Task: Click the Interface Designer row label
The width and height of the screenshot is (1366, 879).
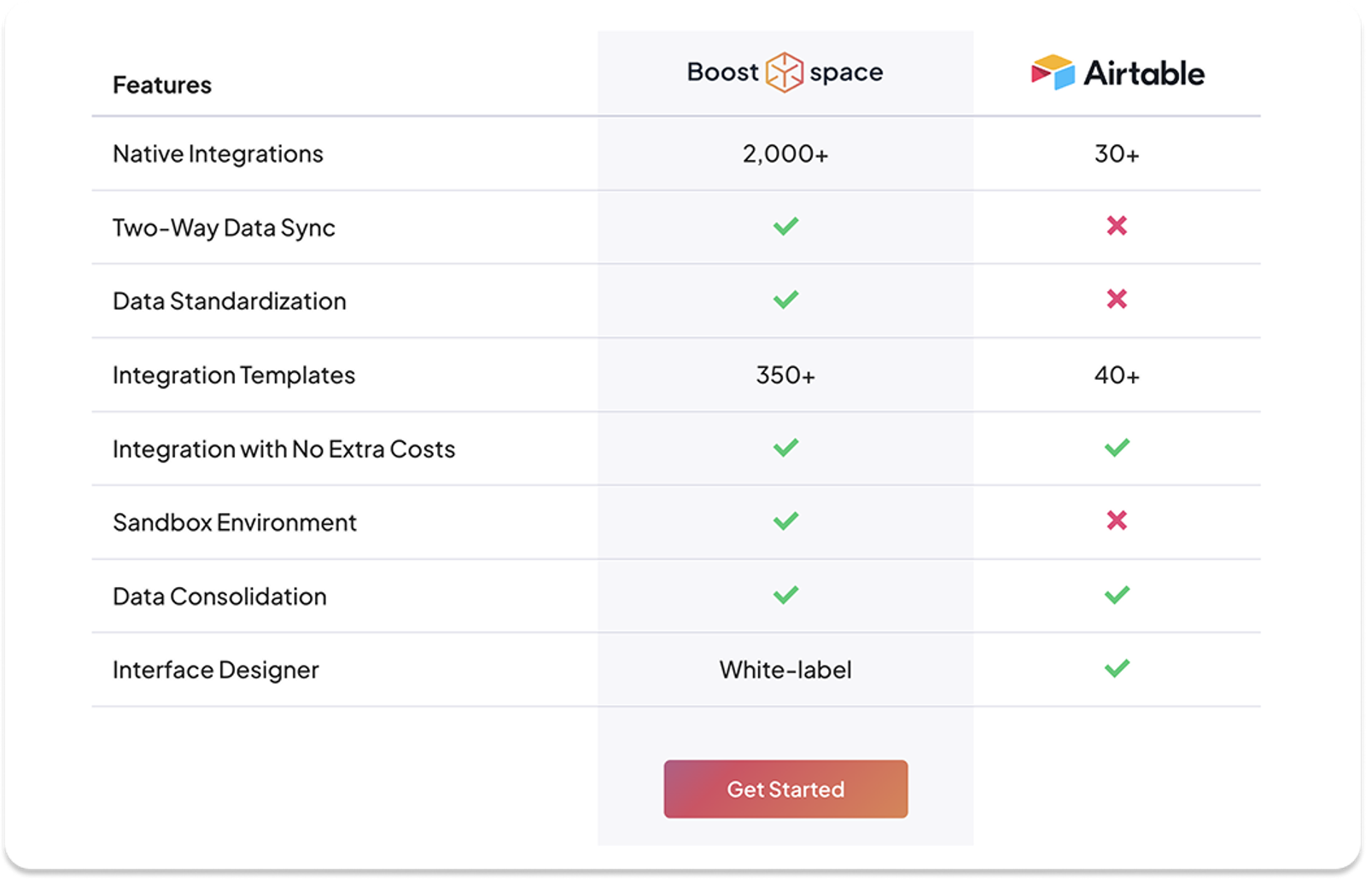Action: pyautogui.click(x=216, y=670)
